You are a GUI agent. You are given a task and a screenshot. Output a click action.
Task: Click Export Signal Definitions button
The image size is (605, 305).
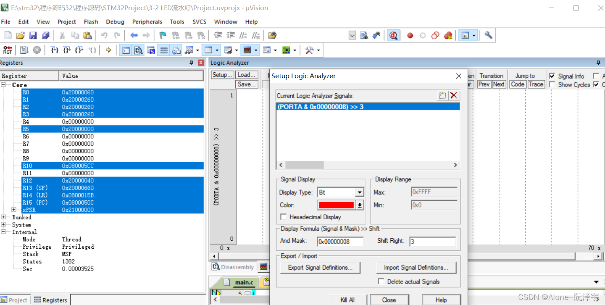[x=320, y=268]
